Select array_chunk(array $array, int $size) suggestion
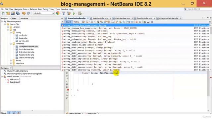Screen dimensions: 212x119 tap(135, 31)
